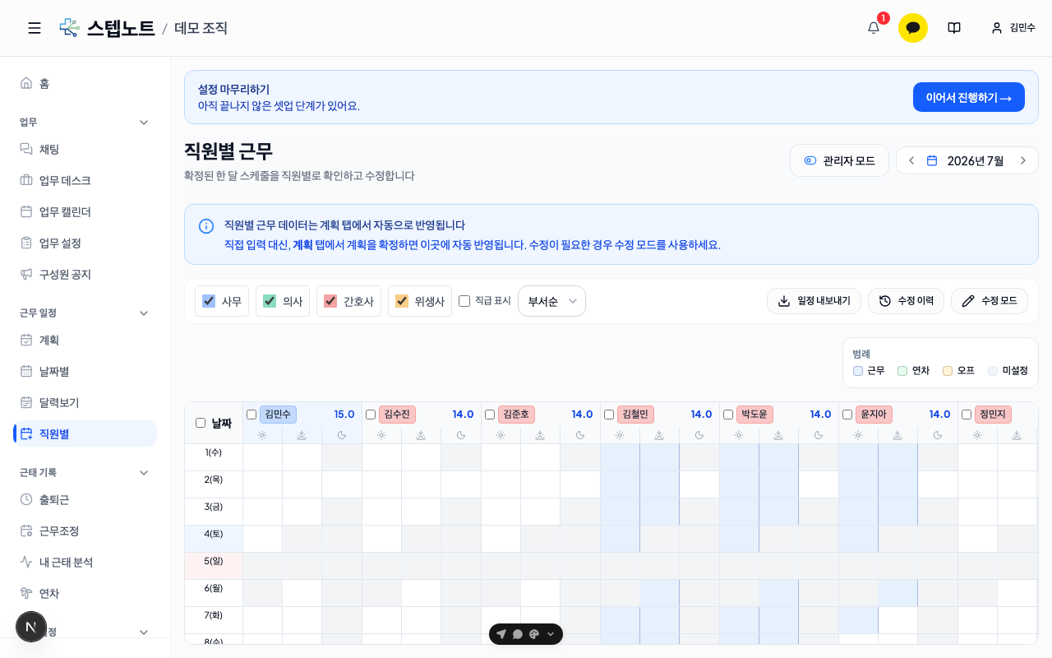The height and width of the screenshot is (658, 1052).
Task: Collapse the 근태 기록 sidebar section
Action: pyautogui.click(x=144, y=473)
